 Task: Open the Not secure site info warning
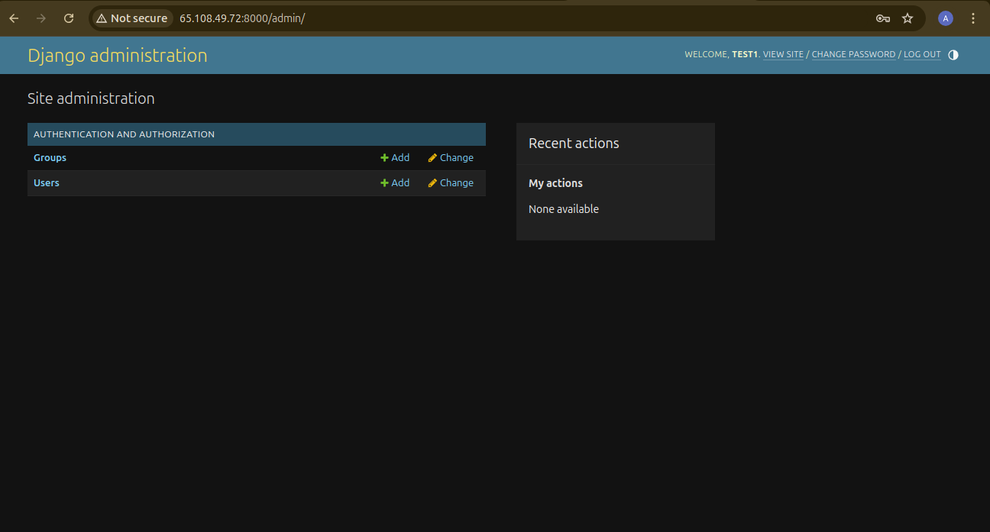point(131,18)
